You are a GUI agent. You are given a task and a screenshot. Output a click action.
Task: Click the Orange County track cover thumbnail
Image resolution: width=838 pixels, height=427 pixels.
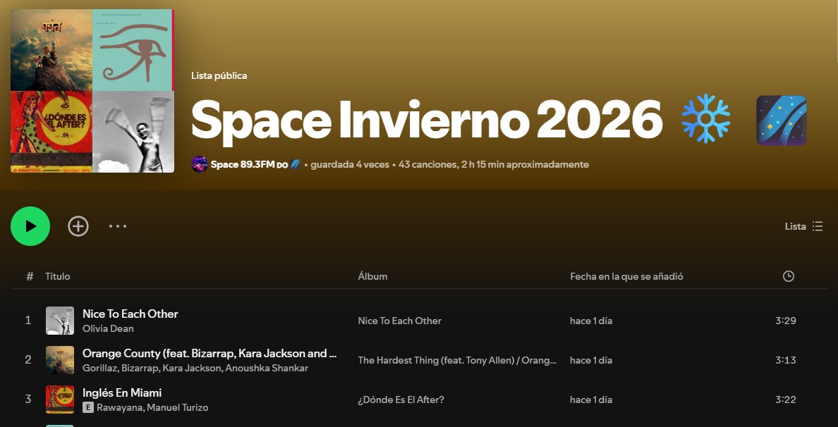click(x=60, y=360)
